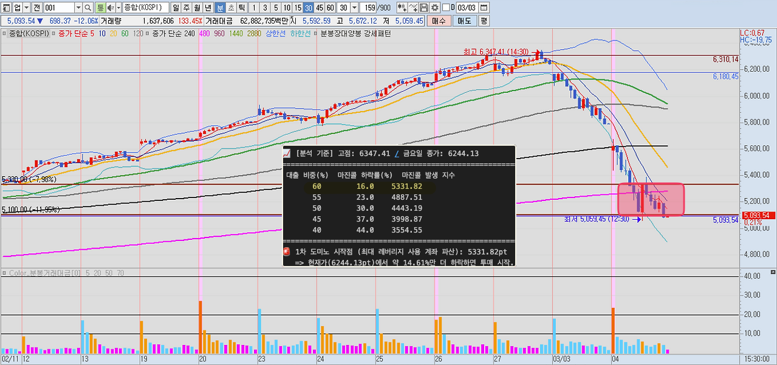Set interval to 45 minutes
777x365 pixels.
320,8
